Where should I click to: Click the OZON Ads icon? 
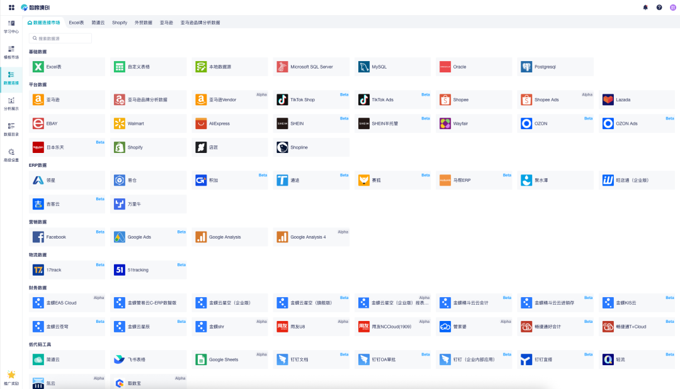coord(608,123)
